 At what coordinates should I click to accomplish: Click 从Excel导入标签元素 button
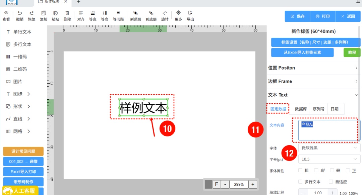[x=302, y=53]
